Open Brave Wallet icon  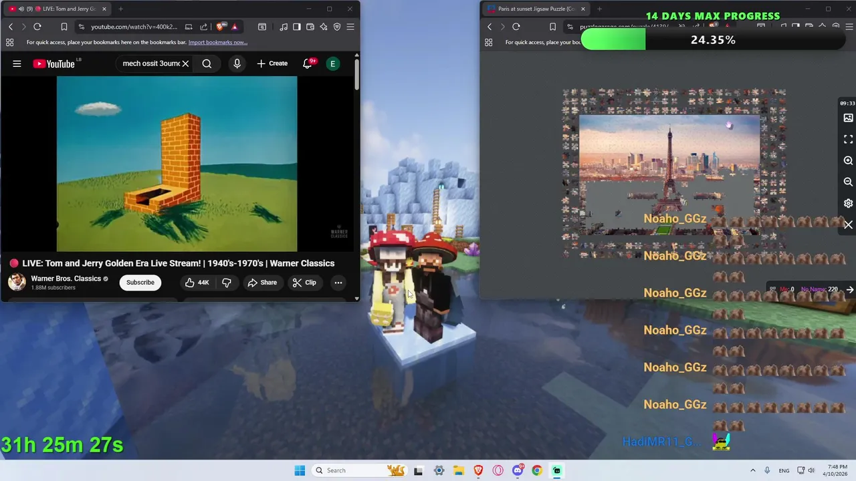point(310,27)
